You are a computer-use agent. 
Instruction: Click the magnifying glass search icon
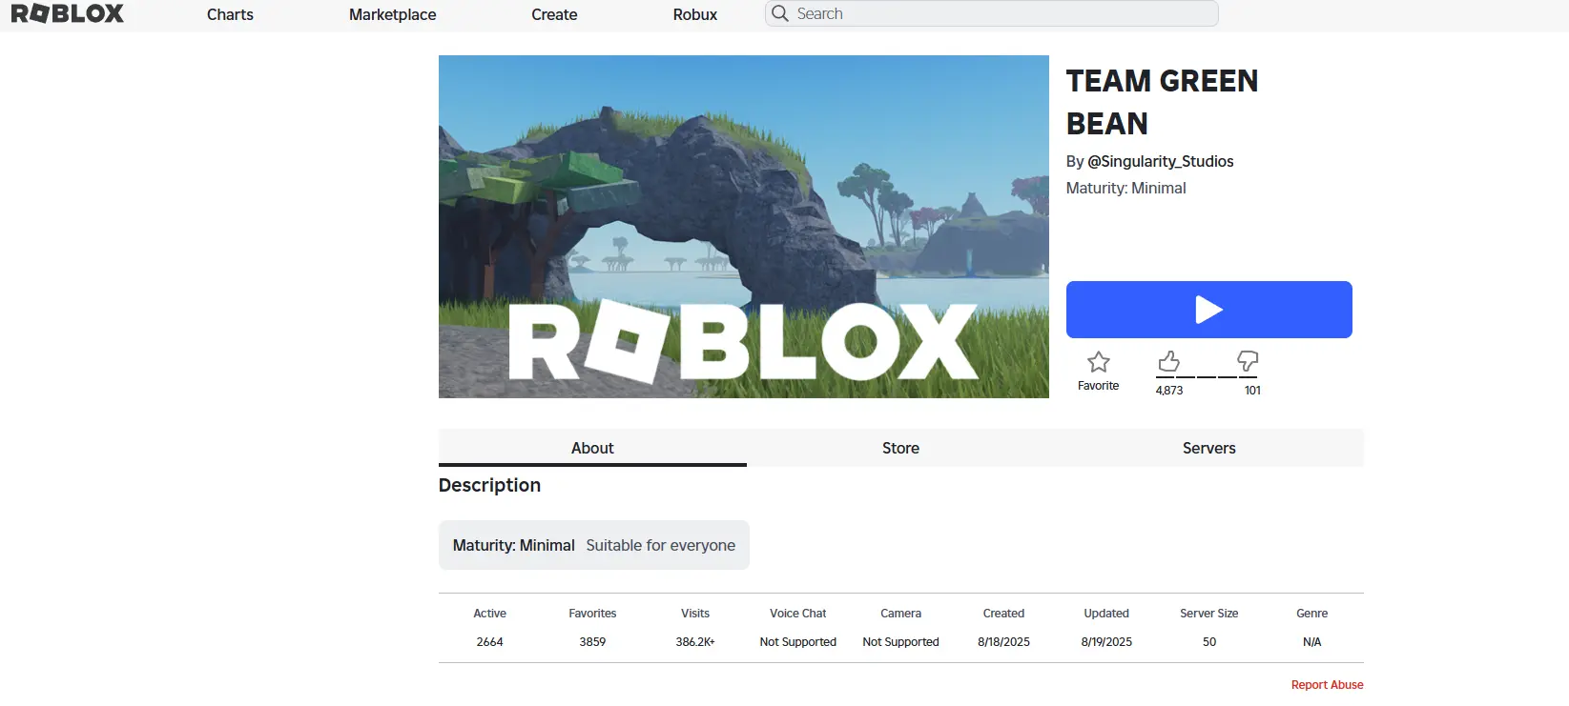pyautogui.click(x=780, y=13)
